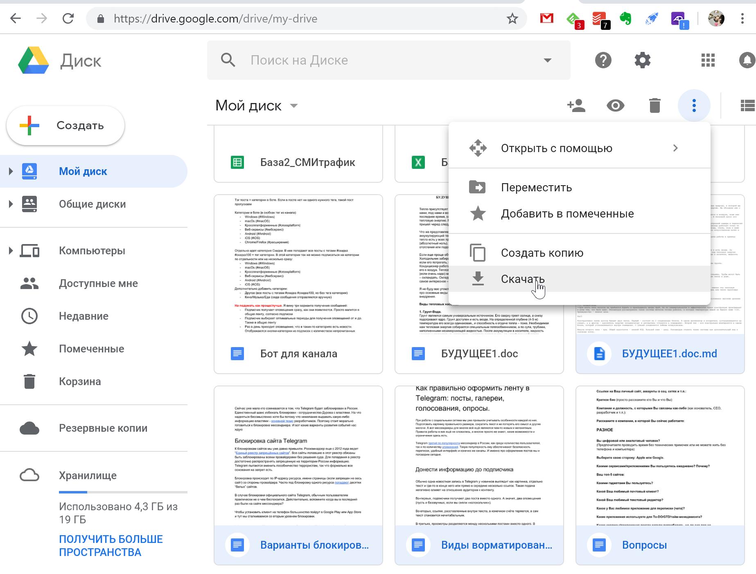Choose Добавить в помеченные menu item
The width and height of the screenshot is (756, 574).
[579, 213]
